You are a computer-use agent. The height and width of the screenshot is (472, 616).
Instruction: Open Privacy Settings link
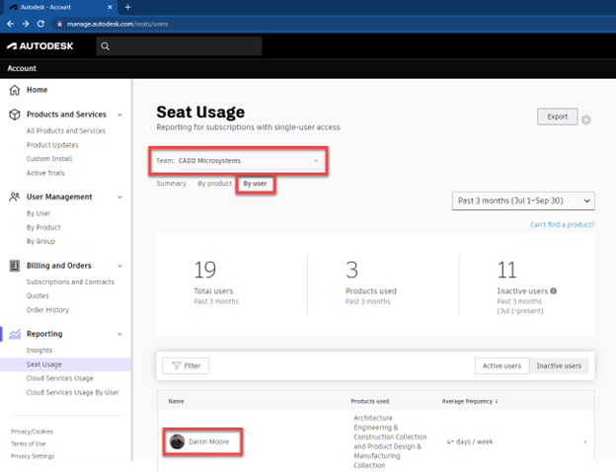coord(33,456)
